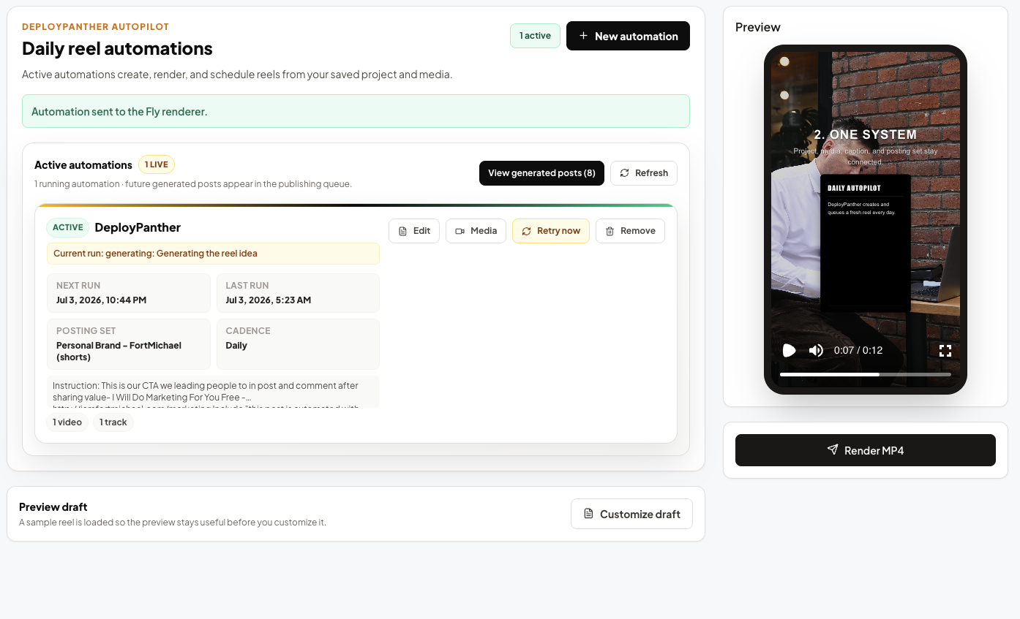Click the Last run date Jul 3, 2026, 5:23 AM
The height and width of the screenshot is (619, 1020).
269,300
